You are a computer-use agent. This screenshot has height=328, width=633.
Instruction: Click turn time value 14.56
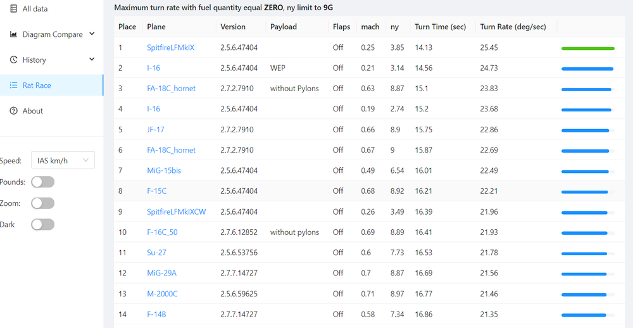point(423,68)
